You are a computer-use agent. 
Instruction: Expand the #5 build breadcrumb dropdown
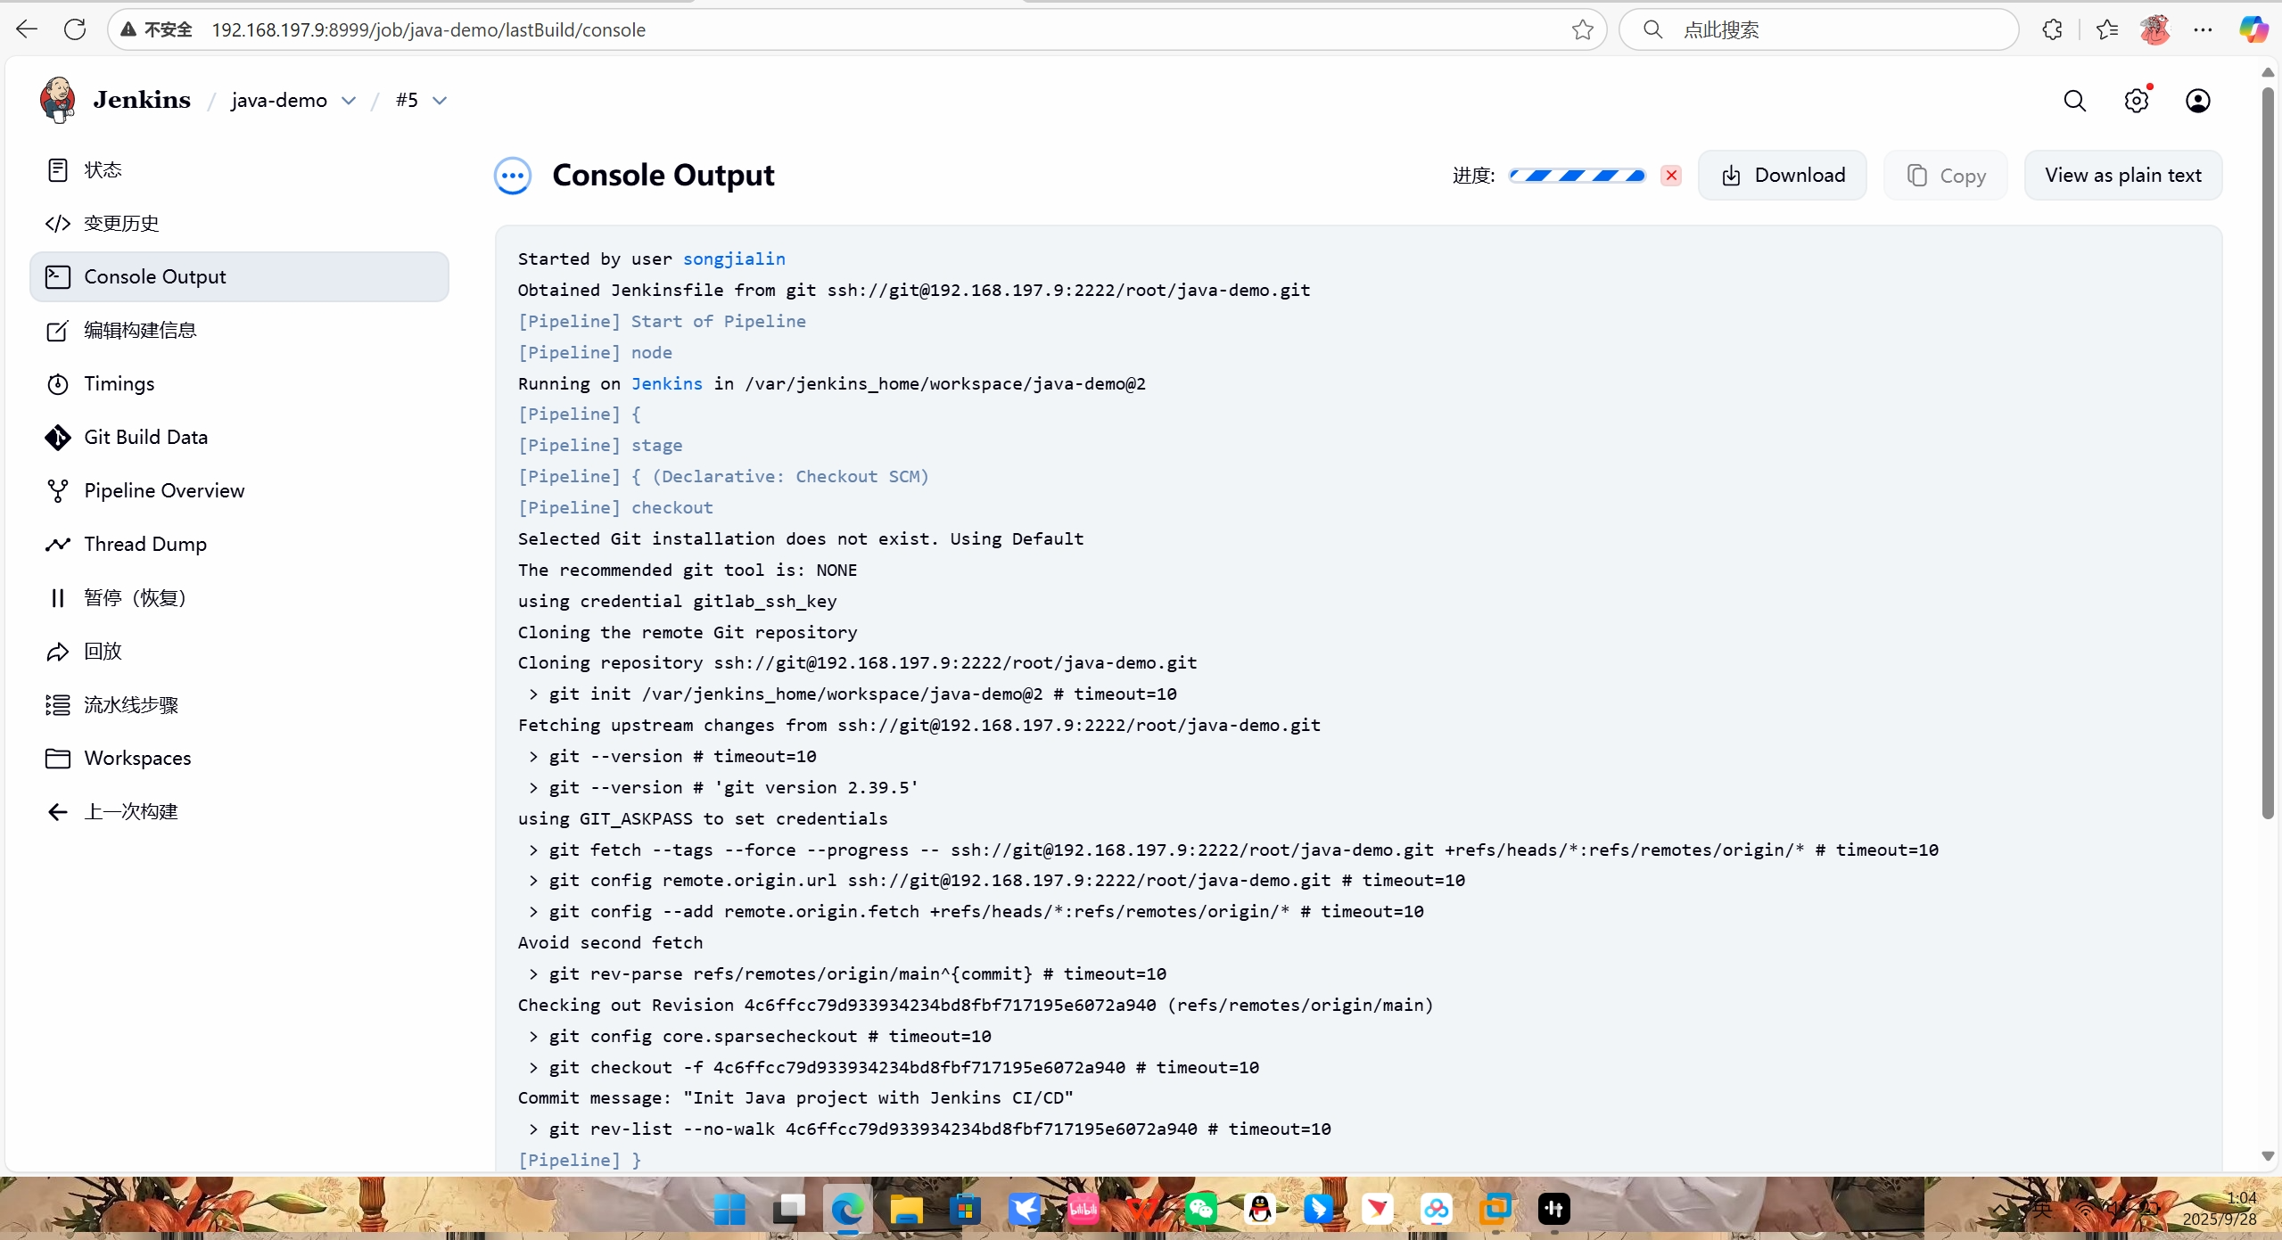click(x=440, y=101)
